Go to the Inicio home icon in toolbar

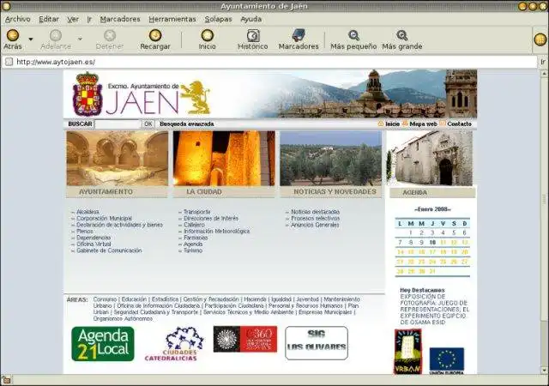207,35
